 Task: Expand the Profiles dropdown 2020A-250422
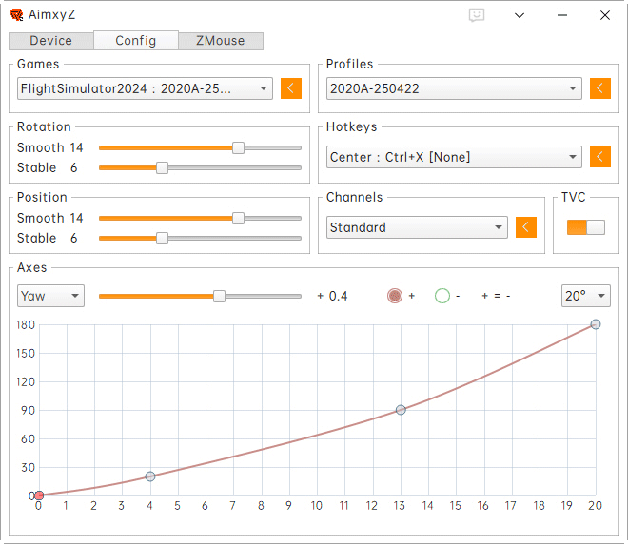453,88
